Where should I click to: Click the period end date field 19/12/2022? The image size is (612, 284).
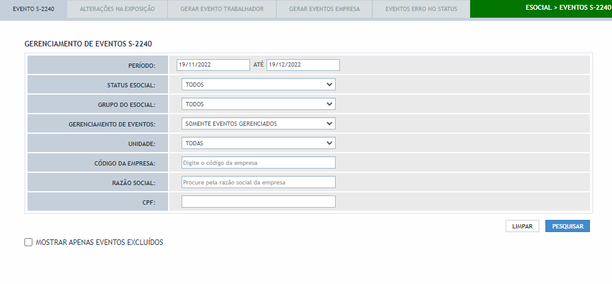point(303,65)
